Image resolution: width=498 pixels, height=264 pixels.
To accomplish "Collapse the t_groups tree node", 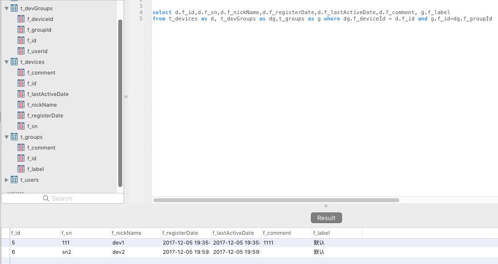I will 6,137.
